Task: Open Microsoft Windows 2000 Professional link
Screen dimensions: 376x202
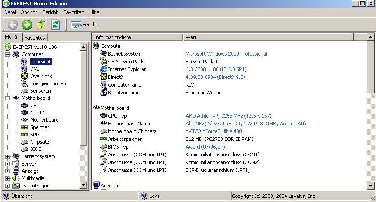Action: 226,54
